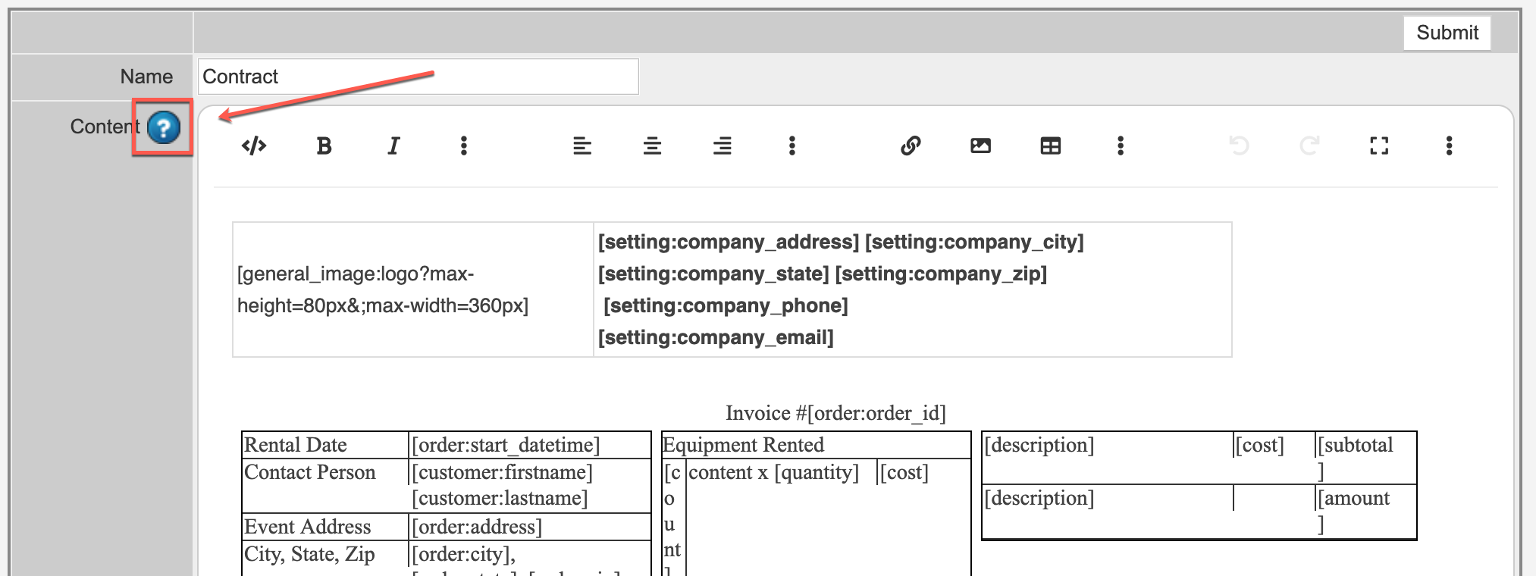Image resolution: width=1536 pixels, height=576 pixels.
Task: Click the Invoice #[order:order_id] heading
Action: coord(835,413)
